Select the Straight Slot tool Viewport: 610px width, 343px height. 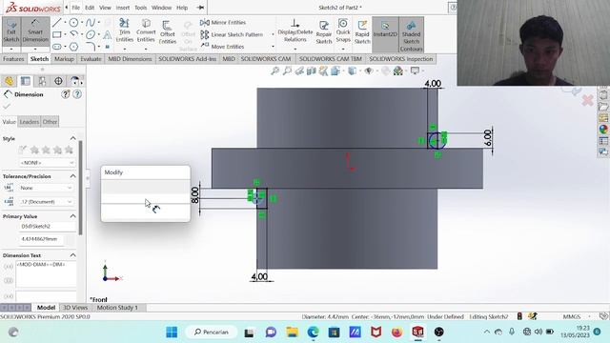pos(57,47)
